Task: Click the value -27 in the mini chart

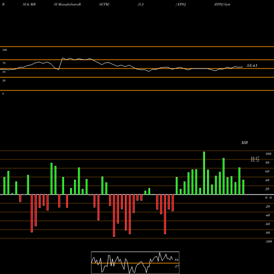Action: [x=176, y=266]
